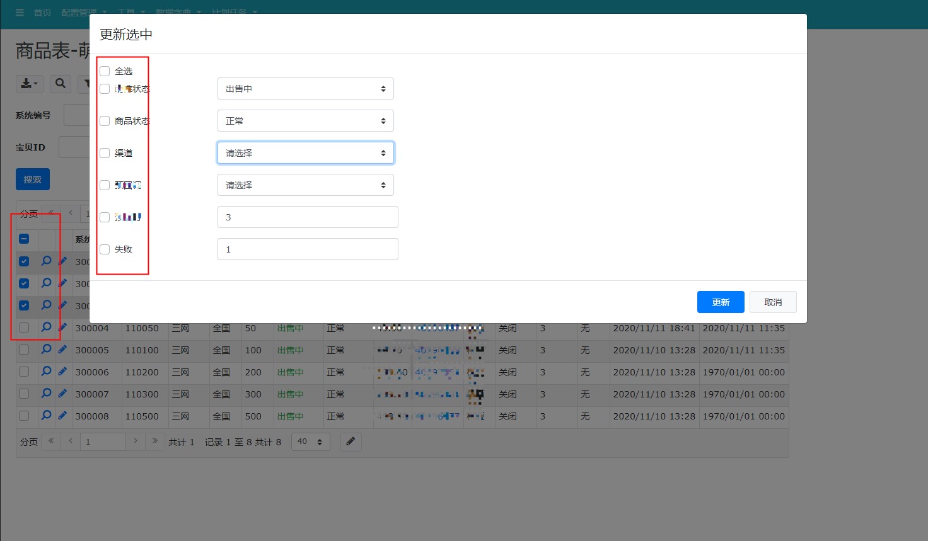Select the checkbox for row 300004

[24, 327]
